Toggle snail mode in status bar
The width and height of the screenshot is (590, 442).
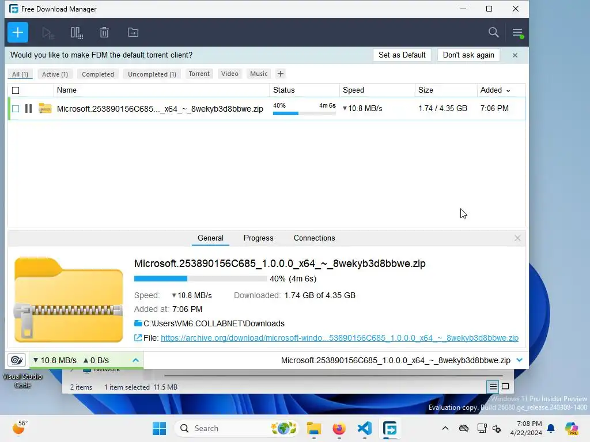click(x=17, y=360)
